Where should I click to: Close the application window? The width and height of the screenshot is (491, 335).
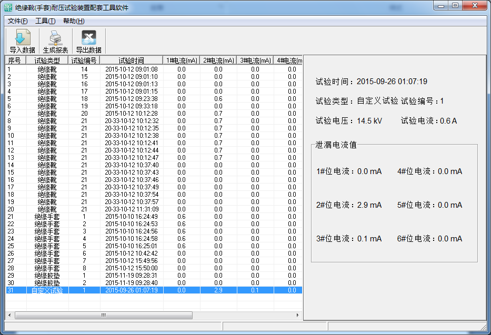click(475, 6)
